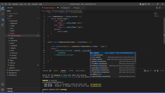Expand the Timeline section
Image resolution: width=165 pixels, height=93 pixels.
(23, 91)
